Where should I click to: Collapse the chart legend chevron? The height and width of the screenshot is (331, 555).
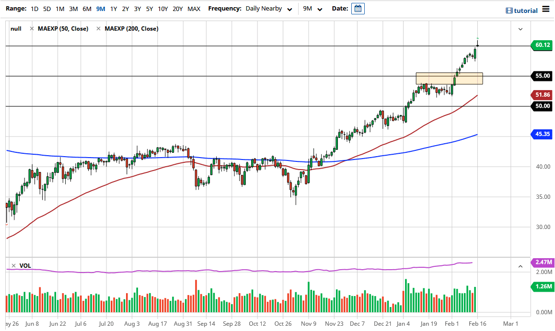pos(520,29)
